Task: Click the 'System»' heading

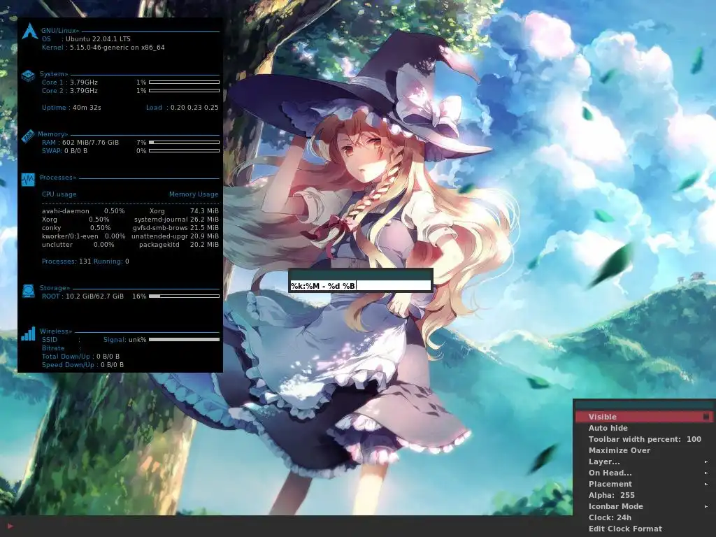Action: [54, 74]
